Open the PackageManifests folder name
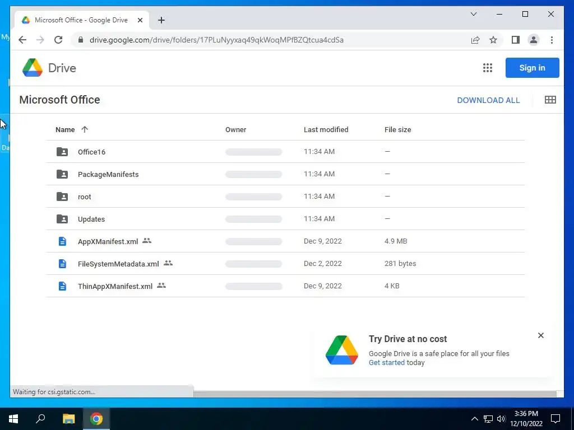 click(x=108, y=175)
